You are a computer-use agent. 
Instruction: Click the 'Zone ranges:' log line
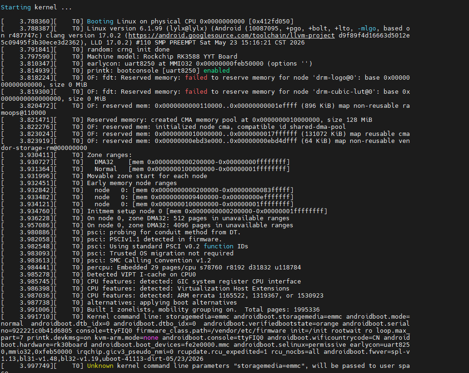tap(109, 155)
